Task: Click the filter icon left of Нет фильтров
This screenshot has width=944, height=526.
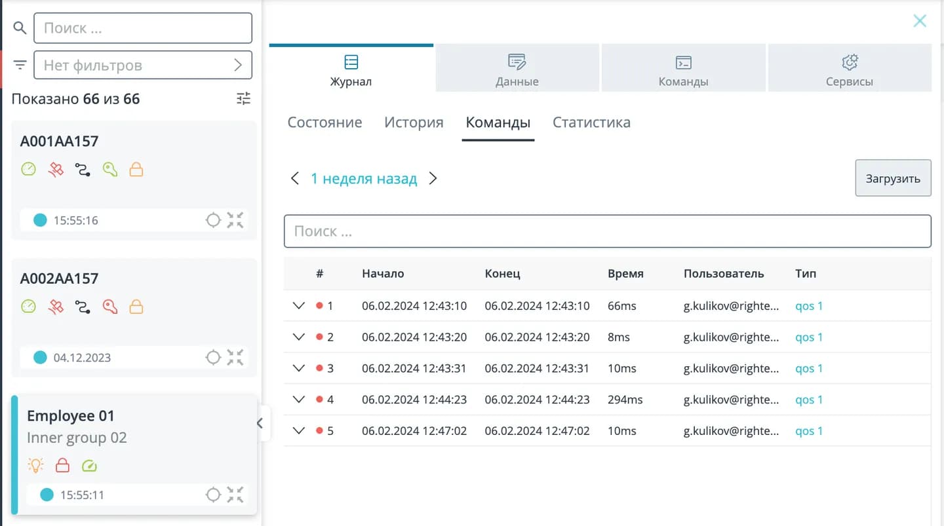Action: pos(20,65)
